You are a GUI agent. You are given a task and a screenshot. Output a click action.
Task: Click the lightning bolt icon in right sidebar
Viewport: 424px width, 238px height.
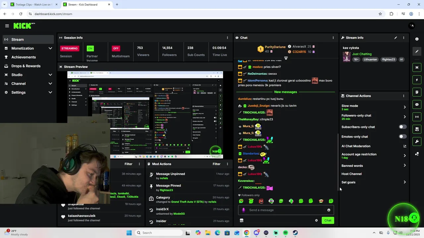(x=417, y=80)
